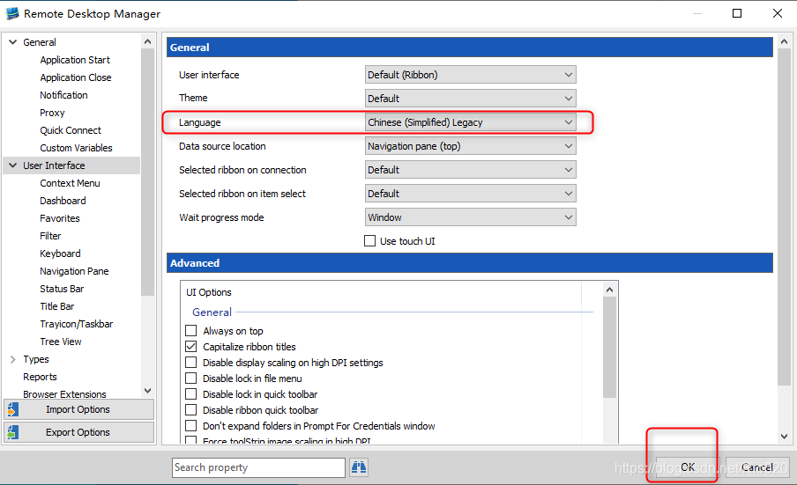Open the Data source location dropdown
This screenshot has height=485, width=797.
click(x=470, y=146)
